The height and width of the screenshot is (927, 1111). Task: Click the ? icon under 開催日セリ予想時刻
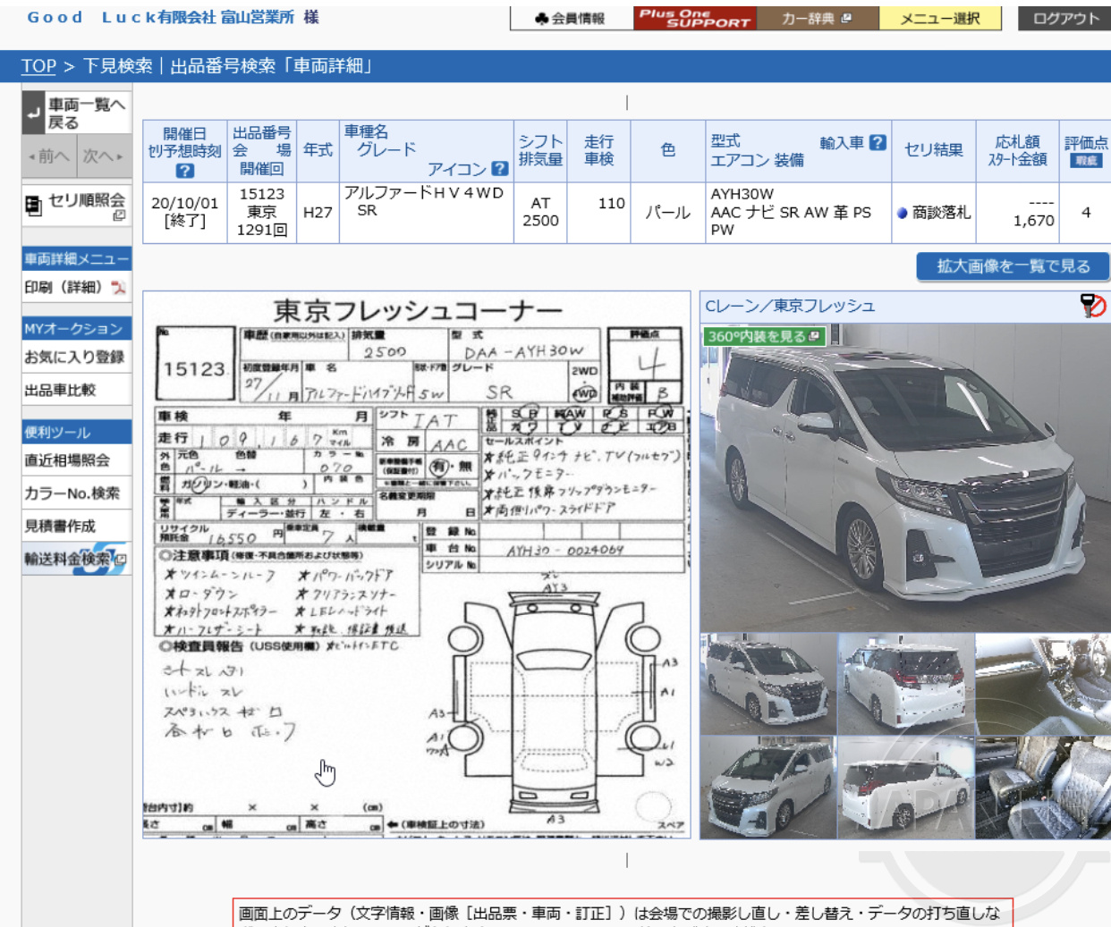[184, 169]
